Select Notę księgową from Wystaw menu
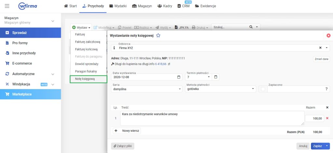333x153 pixels. point(85,79)
